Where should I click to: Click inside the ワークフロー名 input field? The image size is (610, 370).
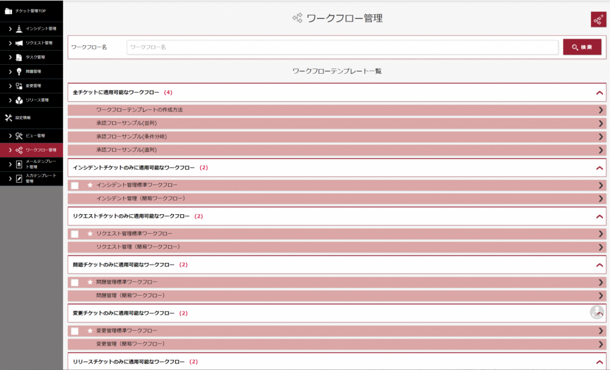pyautogui.click(x=340, y=46)
